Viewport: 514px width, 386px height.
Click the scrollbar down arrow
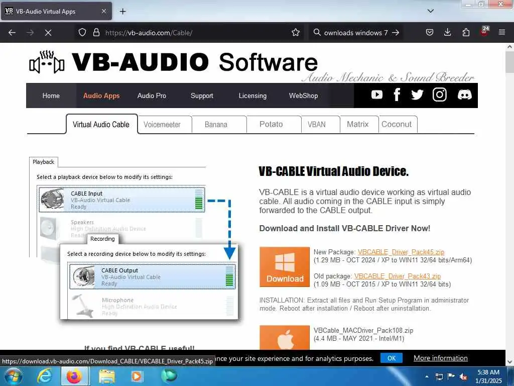509,362
